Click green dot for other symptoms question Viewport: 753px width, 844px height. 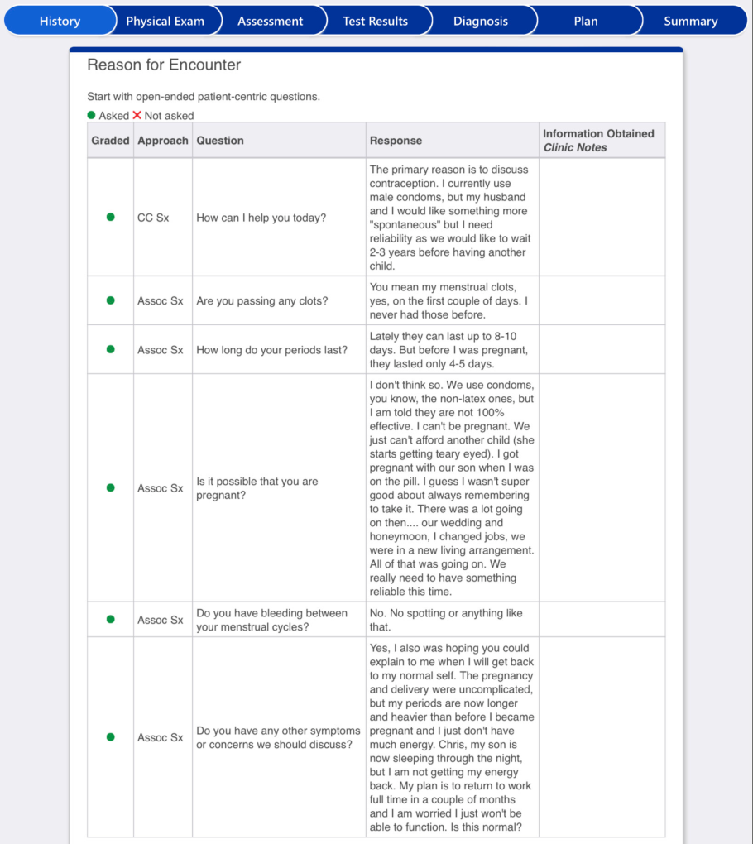[110, 737]
